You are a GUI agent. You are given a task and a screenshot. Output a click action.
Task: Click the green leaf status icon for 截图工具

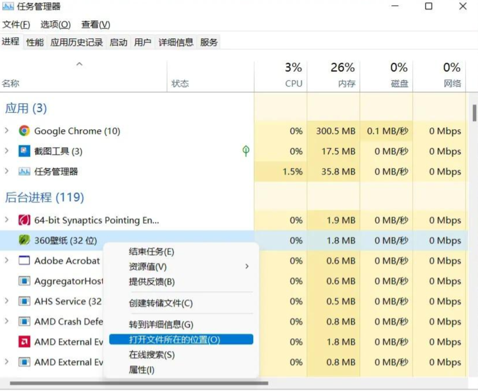[246, 151]
